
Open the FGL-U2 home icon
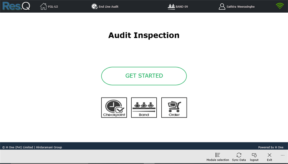(x=43, y=7)
